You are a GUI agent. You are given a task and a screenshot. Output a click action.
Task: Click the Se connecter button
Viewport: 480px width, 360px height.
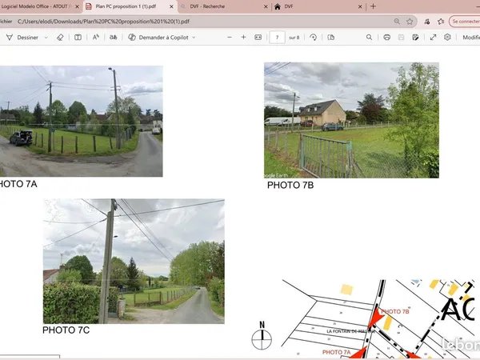pyautogui.click(x=464, y=22)
